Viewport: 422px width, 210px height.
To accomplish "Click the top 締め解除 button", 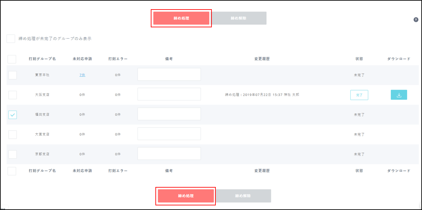I will (239, 18).
